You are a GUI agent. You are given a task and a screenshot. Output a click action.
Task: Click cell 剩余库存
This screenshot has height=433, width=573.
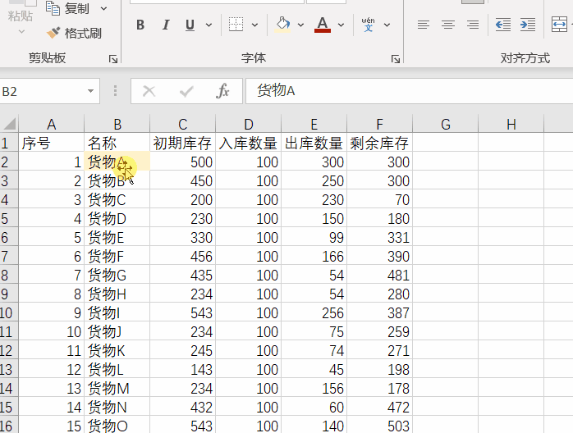coord(380,143)
